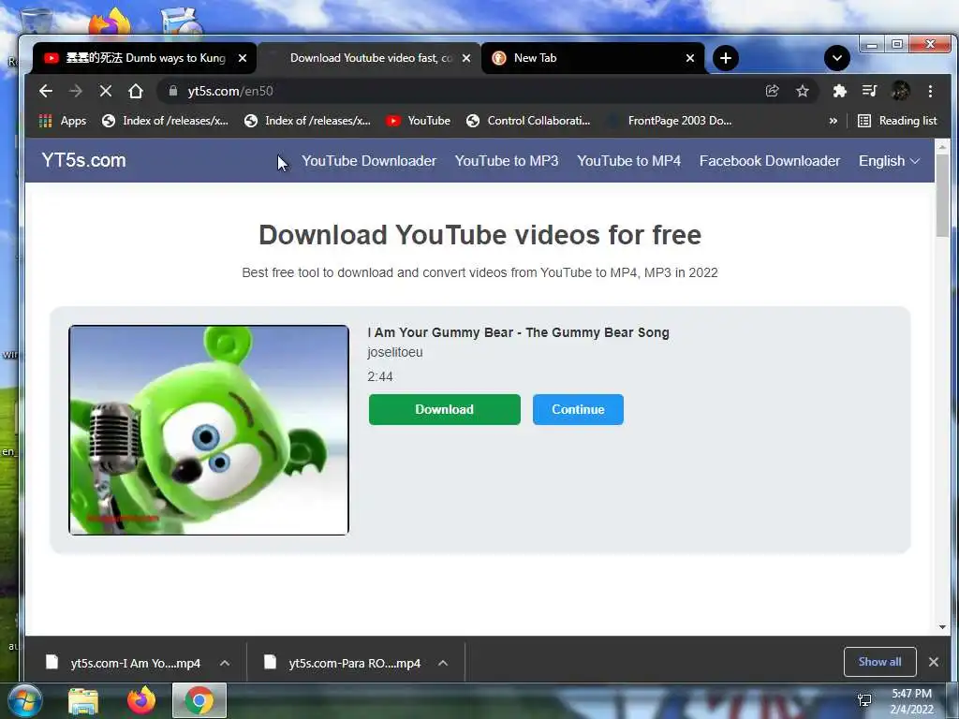Close the Dumb ways to Kung tab
Screen dimensions: 959x719
click(243, 58)
